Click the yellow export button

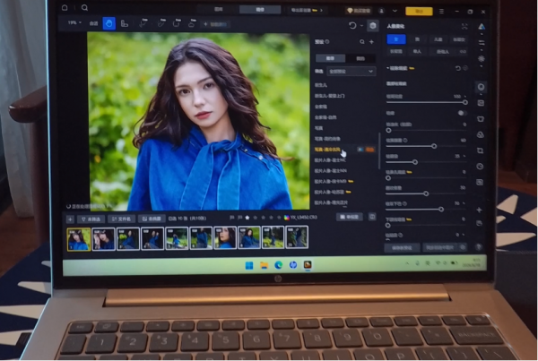point(419,12)
